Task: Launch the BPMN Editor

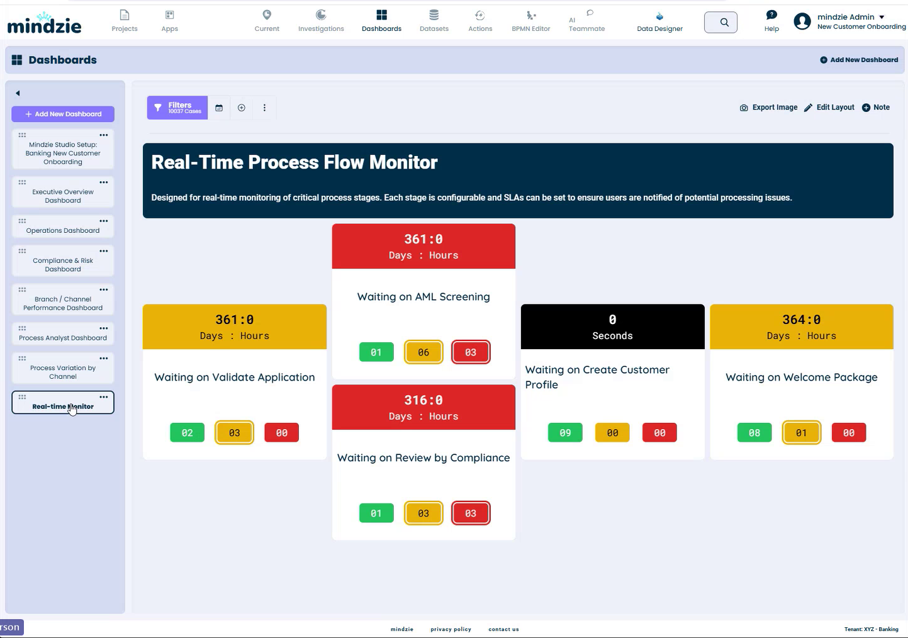Action: click(531, 21)
